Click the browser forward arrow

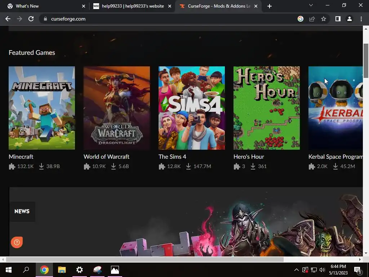coord(19,19)
